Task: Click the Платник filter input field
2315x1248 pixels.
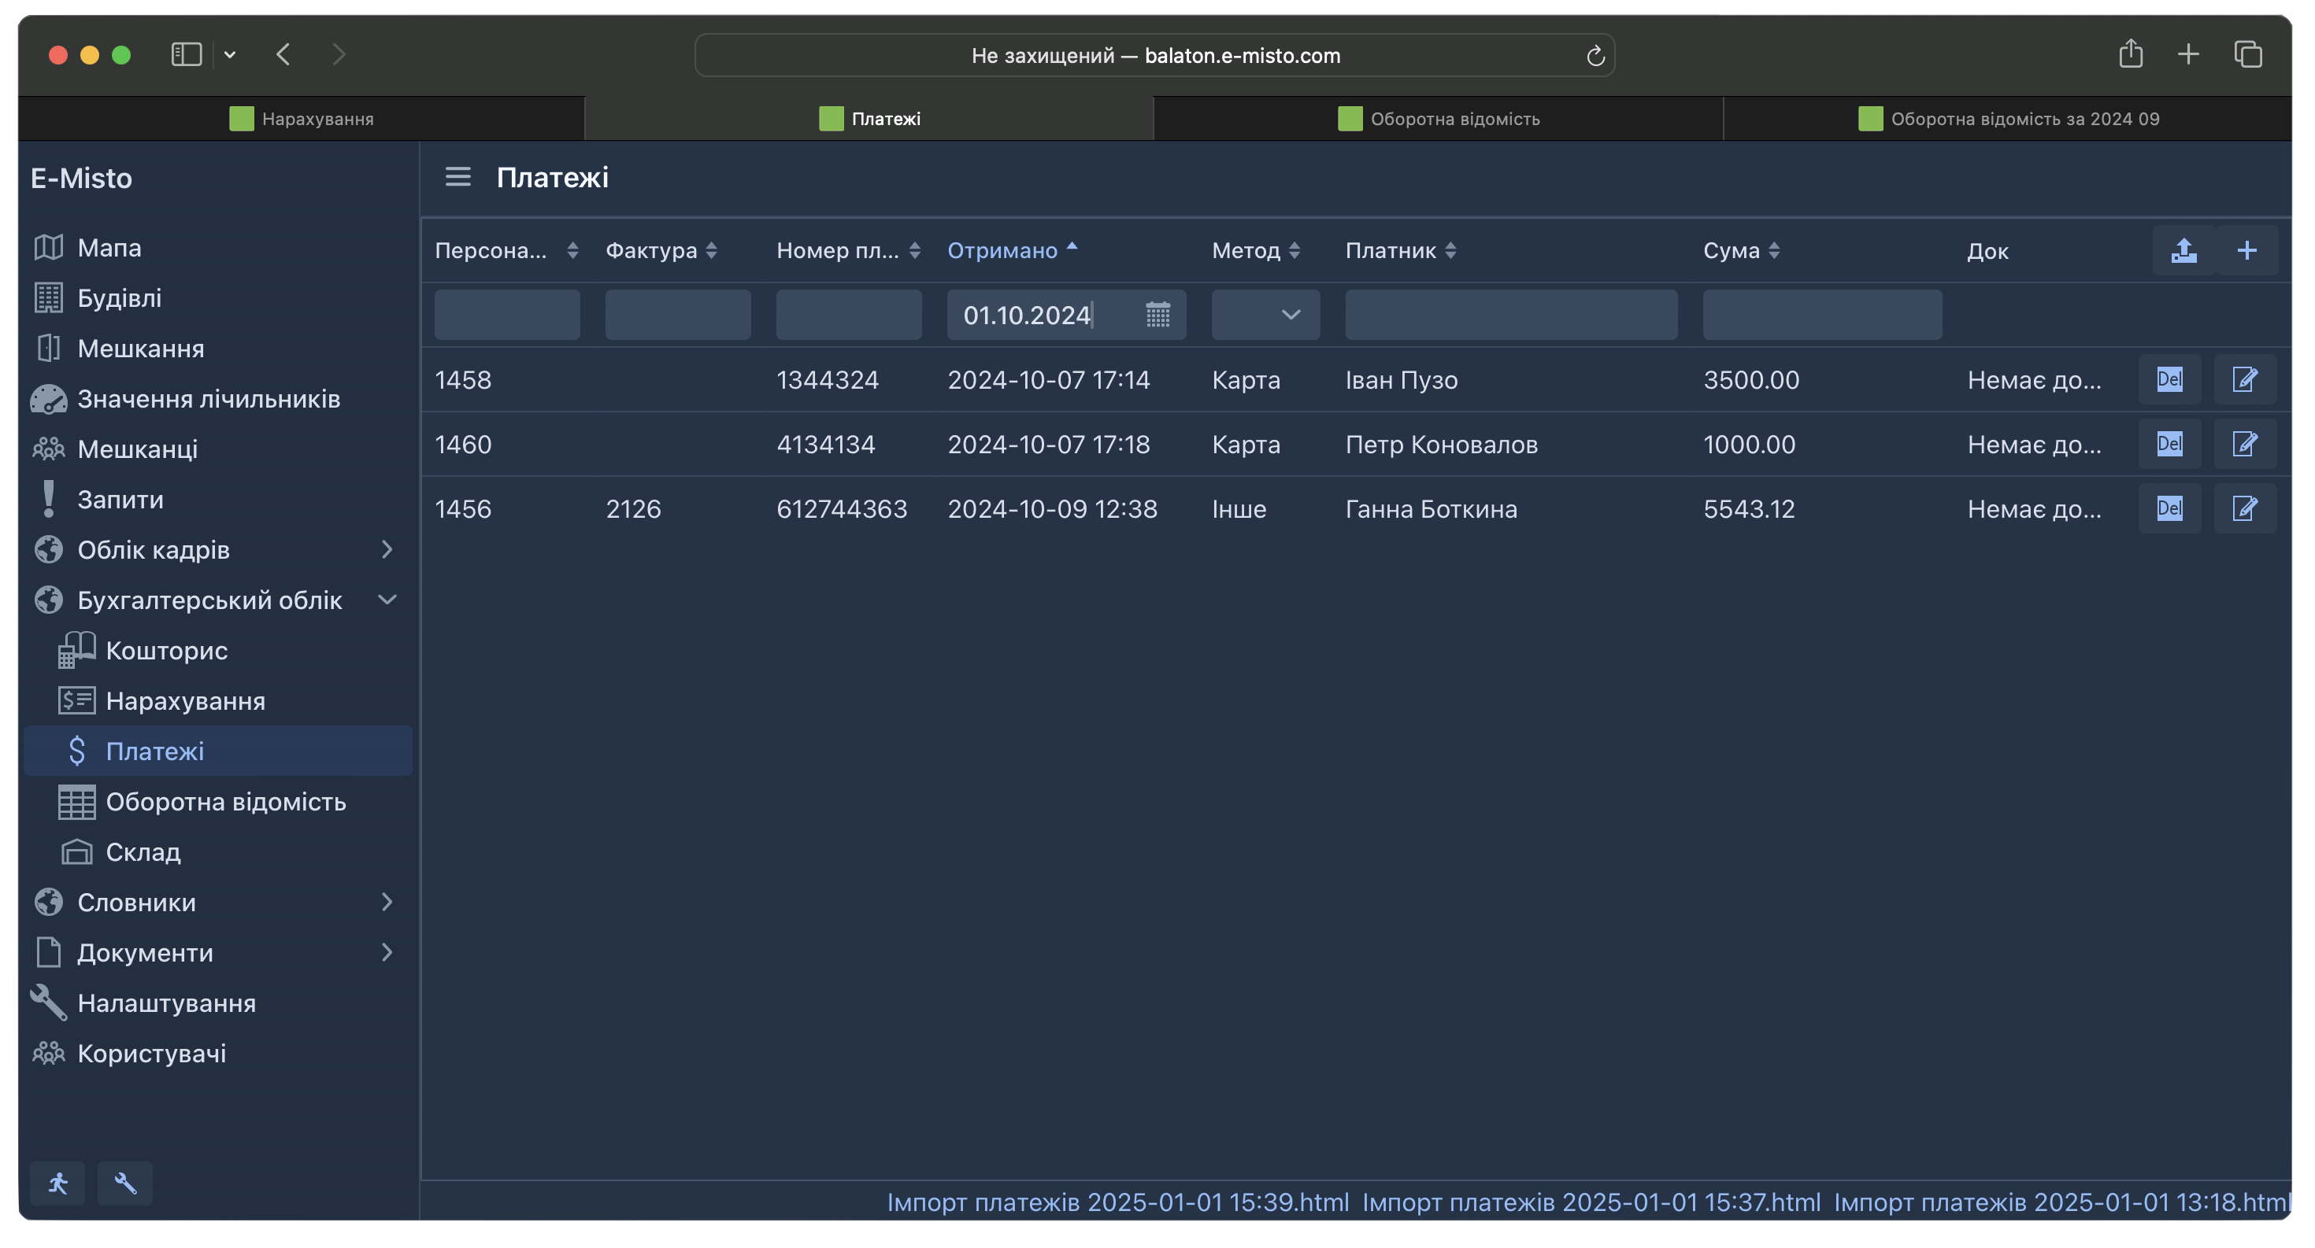Action: coord(1511,315)
